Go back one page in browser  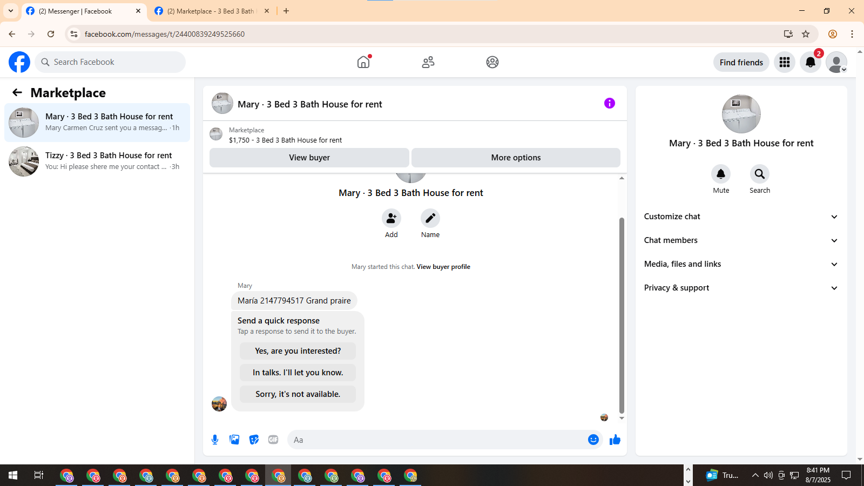click(x=12, y=34)
